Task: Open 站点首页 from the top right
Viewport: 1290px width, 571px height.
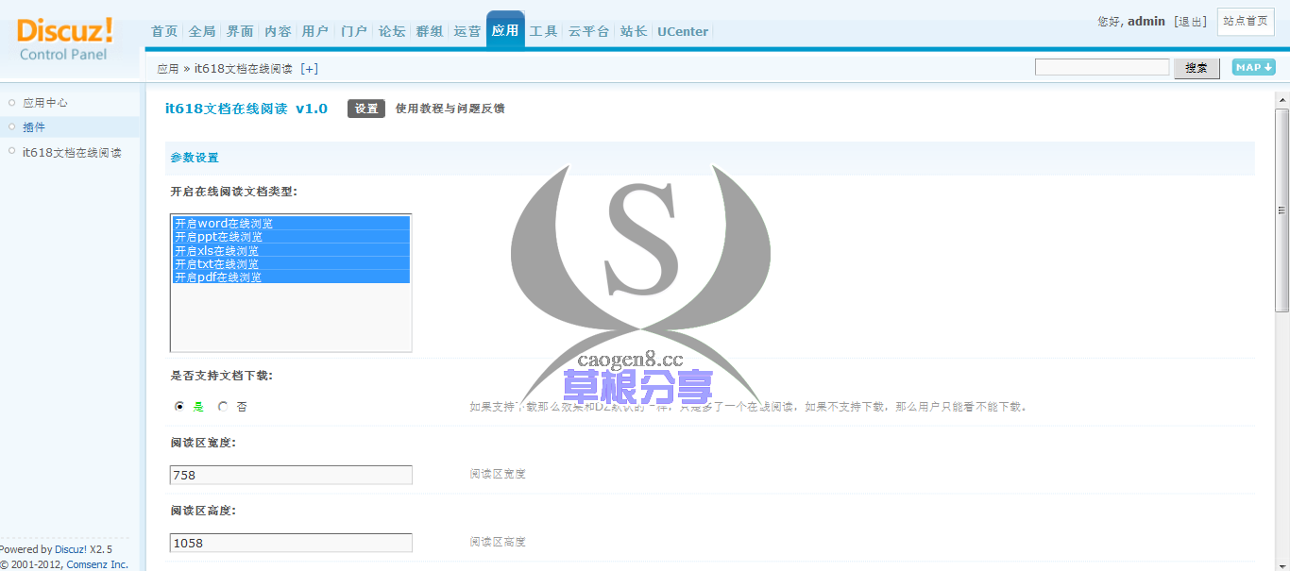Action: click(1246, 22)
